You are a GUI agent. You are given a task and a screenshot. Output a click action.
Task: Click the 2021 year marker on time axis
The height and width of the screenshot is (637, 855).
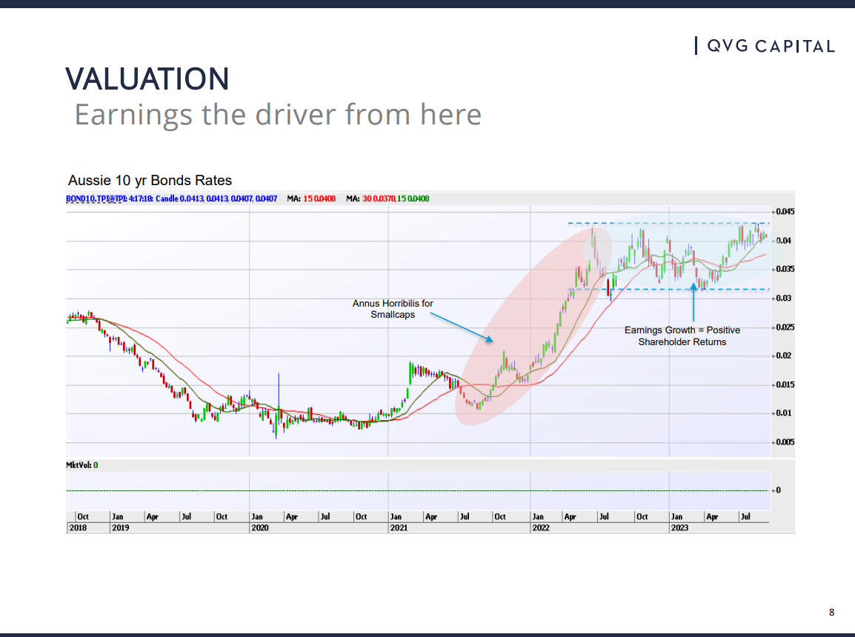click(x=399, y=528)
